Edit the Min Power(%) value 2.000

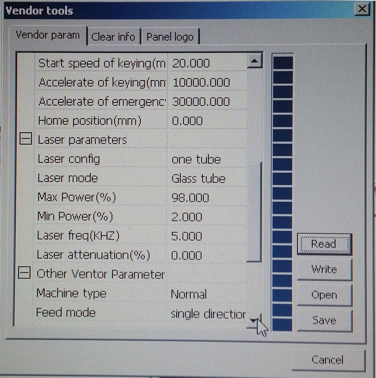coord(206,217)
